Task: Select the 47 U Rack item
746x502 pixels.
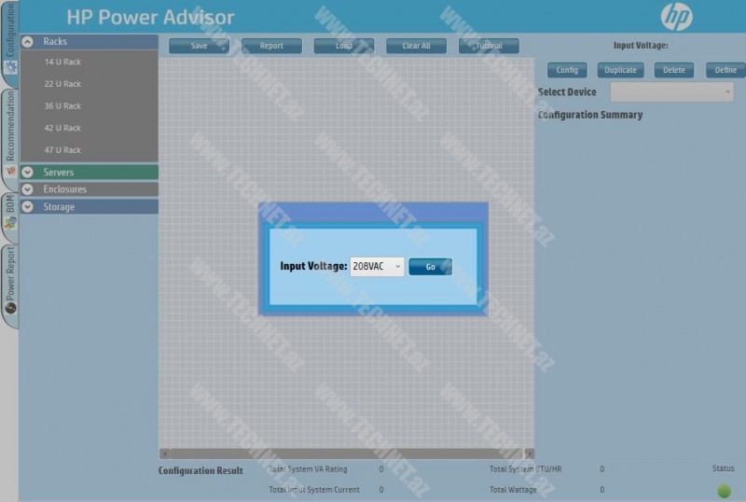Action: [62, 150]
